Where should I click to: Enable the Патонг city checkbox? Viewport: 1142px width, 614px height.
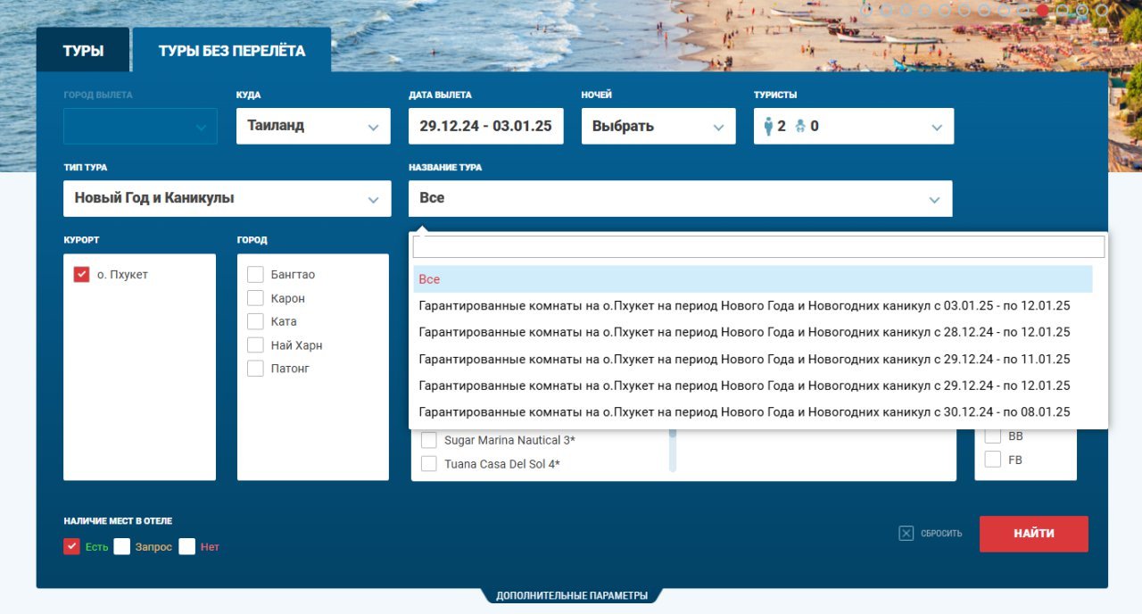click(x=255, y=369)
